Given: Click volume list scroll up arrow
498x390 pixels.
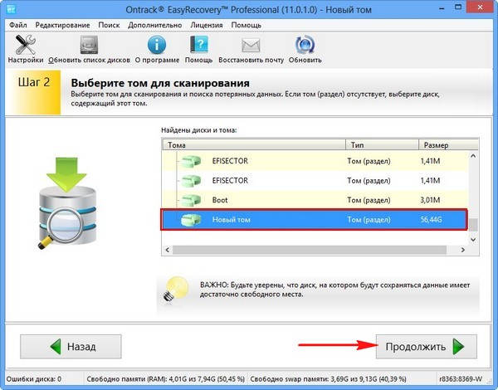Looking at the screenshot, I should [x=473, y=156].
